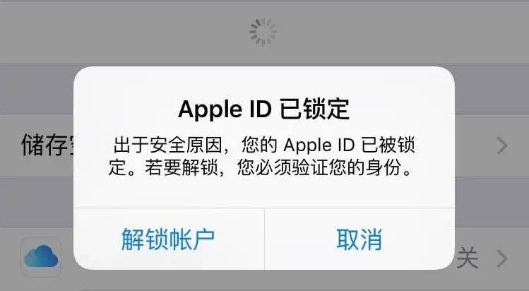Click the Apple ID 已锁定 alert title
The width and height of the screenshot is (529, 291).
(x=264, y=109)
